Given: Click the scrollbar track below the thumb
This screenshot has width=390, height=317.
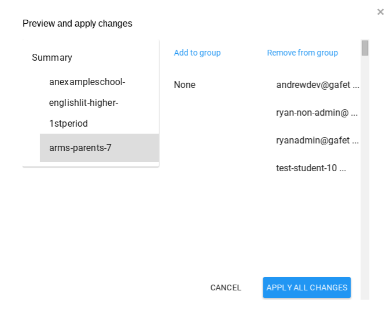Looking at the screenshot, I should tap(365, 174).
